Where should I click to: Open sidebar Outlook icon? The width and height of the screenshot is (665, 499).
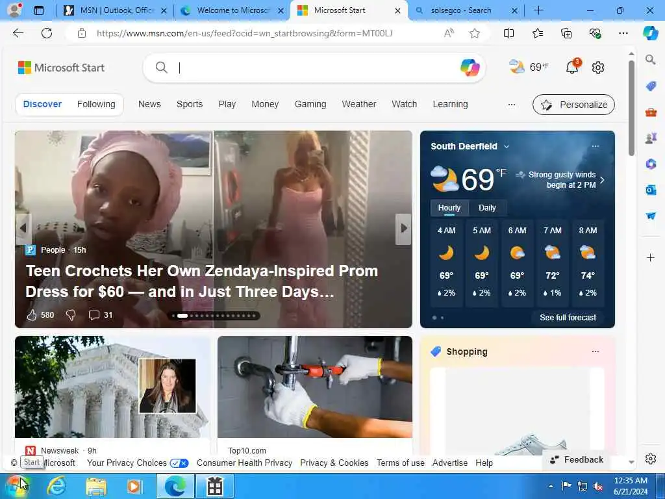[651, 190]
